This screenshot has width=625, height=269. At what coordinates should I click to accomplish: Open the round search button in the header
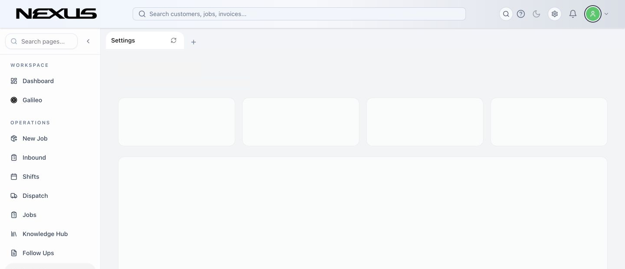(x=506, y=14)
